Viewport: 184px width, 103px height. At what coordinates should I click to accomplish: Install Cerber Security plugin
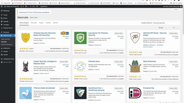[x=64, y=62]
